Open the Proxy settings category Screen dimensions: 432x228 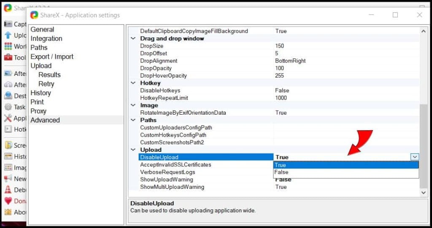coord(38,111)
